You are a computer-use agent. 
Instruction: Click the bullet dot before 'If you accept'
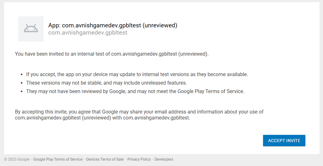pyautogui.click(x=22, y=75)
